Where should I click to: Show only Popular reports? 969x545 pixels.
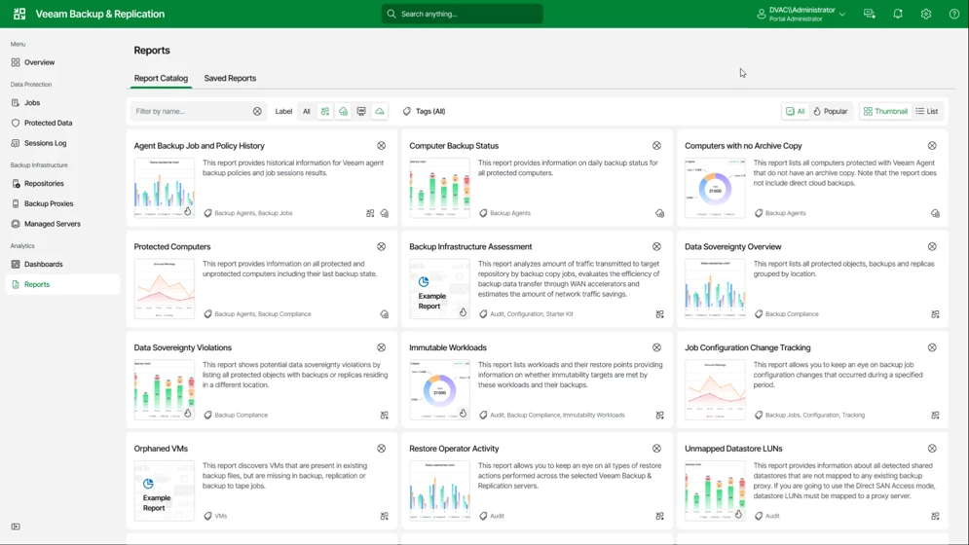point(831,111)
